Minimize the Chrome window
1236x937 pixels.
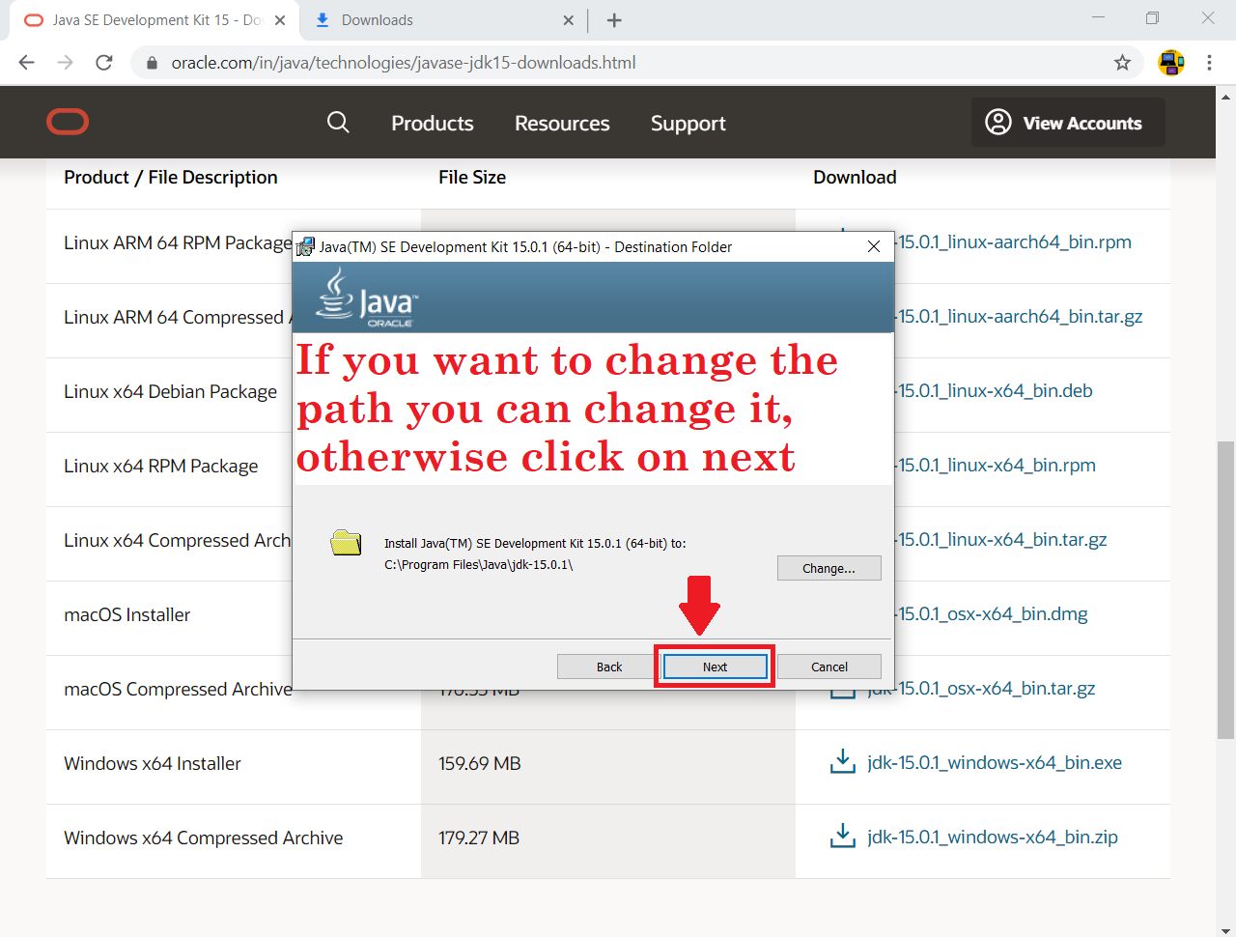[1098, 17]
